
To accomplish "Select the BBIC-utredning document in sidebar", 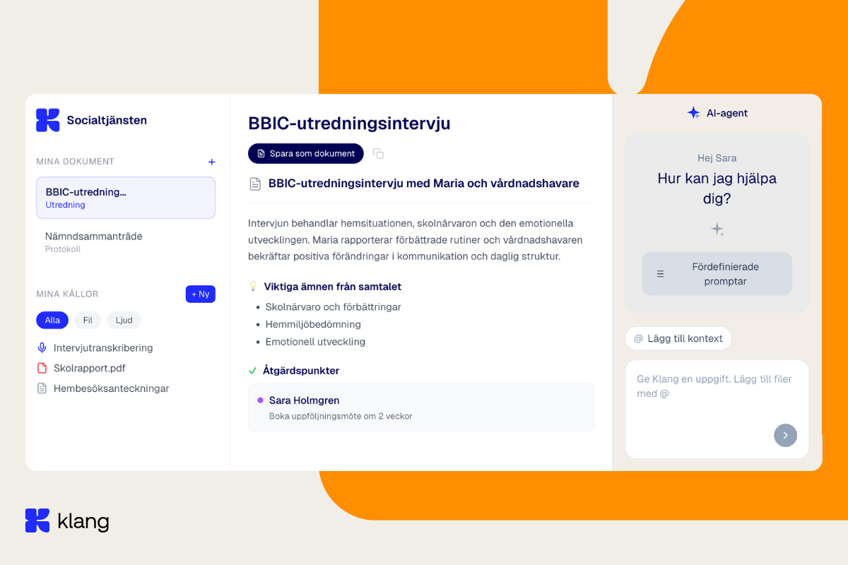I will click(126, 197).
